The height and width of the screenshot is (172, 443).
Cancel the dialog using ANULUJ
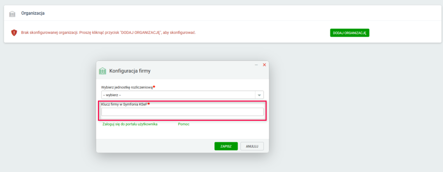[x=252, y=146]
